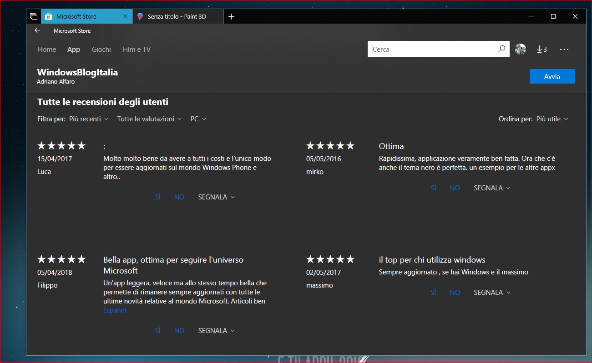Add a new tab with plus icon
The image size is (592, 363).
(x=231, y=16)
